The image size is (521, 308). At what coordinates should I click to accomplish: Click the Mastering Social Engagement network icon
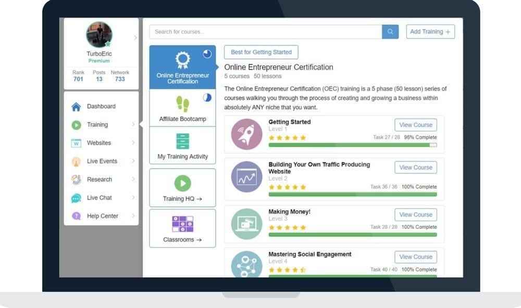tap(246, 264)
